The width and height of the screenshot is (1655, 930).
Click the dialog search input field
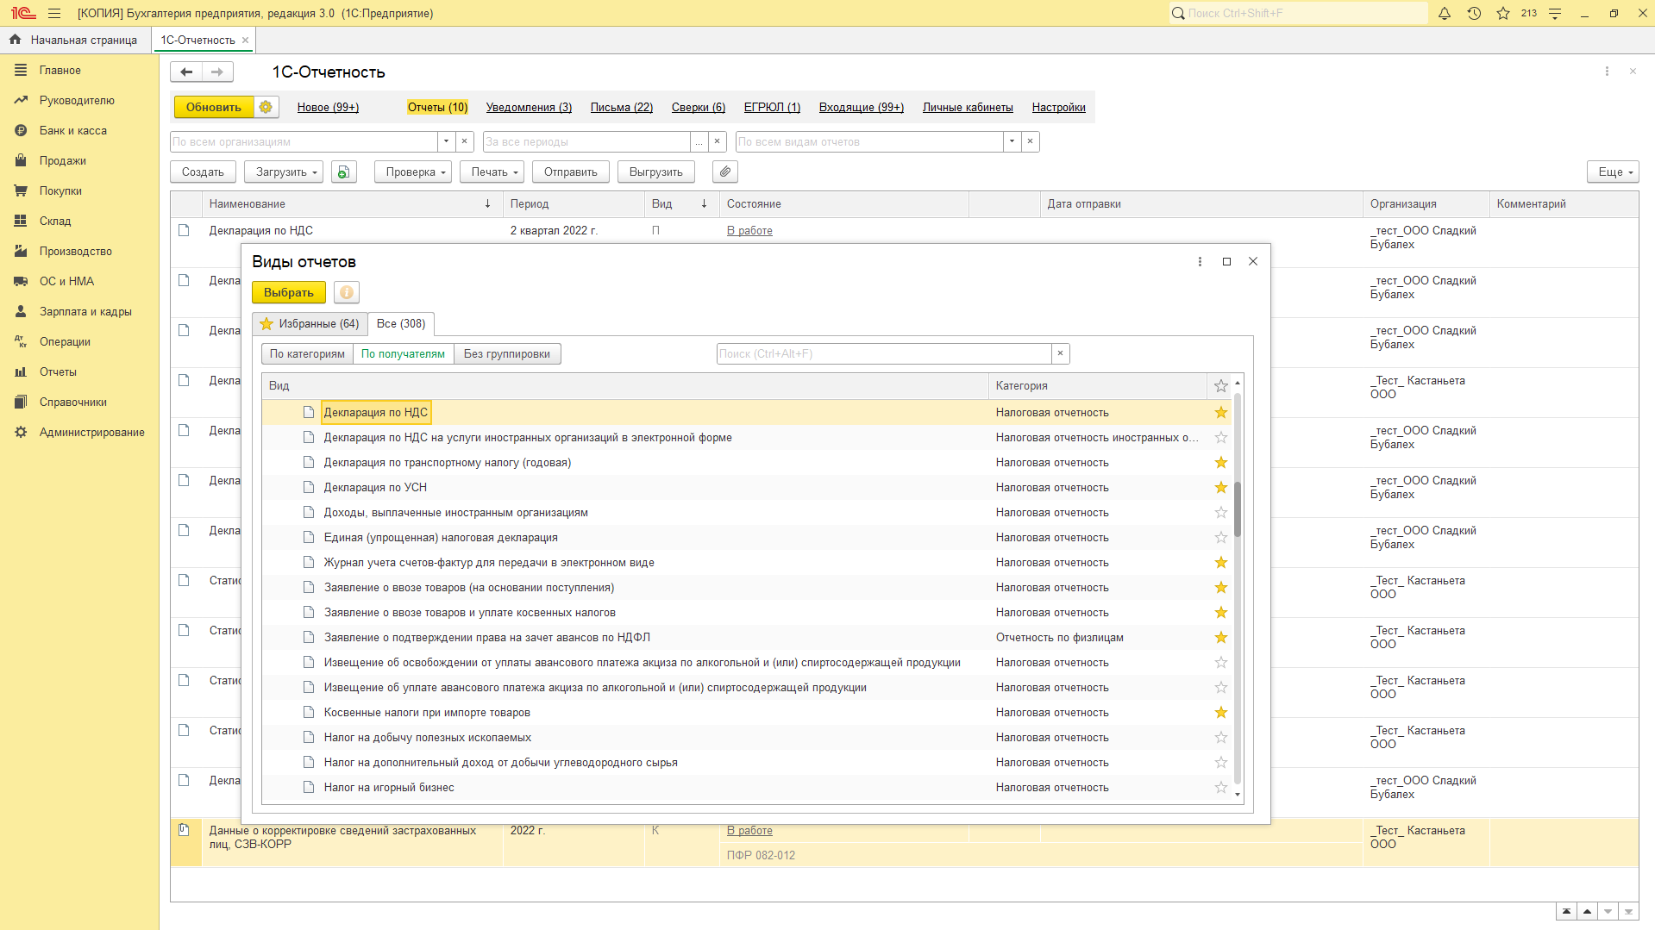click(884, 353)
